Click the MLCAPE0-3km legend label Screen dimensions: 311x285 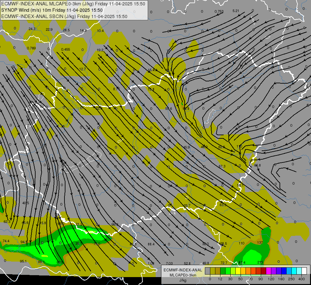pos(183,275)
